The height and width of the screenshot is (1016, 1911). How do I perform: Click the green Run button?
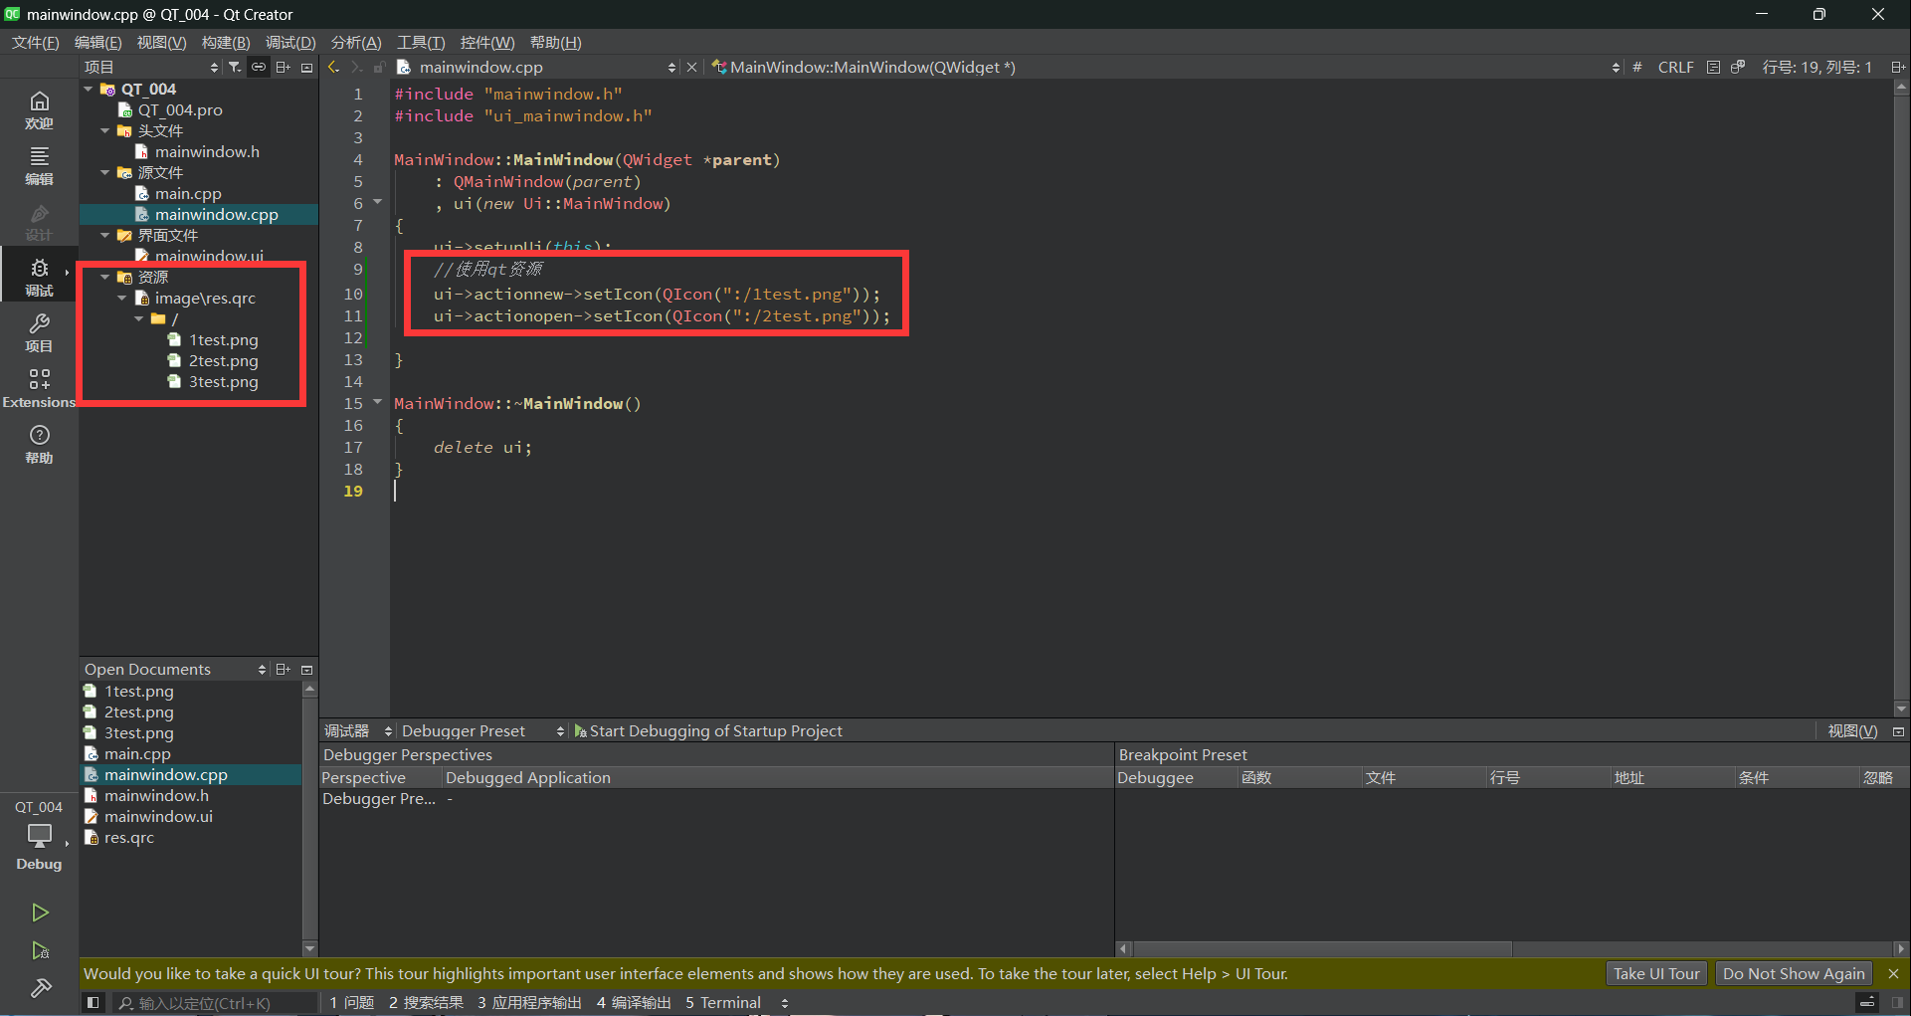(40, 913)
